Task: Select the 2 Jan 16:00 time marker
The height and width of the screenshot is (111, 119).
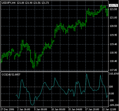Action: pos(24,109)
